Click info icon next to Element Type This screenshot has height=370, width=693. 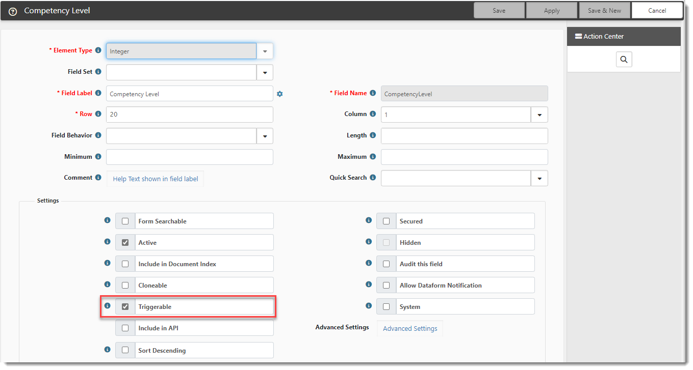(98, 50)
